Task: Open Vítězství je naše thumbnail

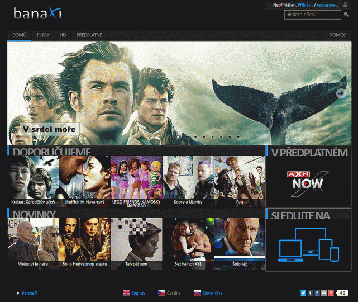Action: point(33,244)
